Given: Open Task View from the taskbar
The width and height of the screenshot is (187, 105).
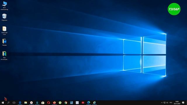Looking at the screenshot, I should [14, 103].
